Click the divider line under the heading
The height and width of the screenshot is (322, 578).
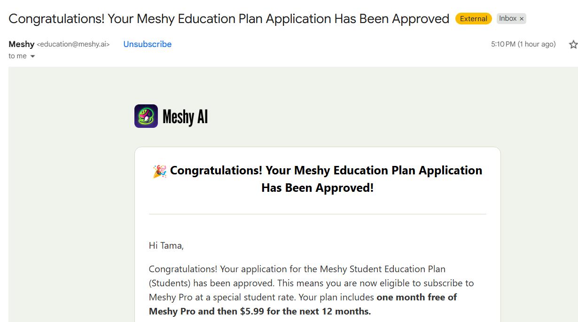(x=317, y=214)
